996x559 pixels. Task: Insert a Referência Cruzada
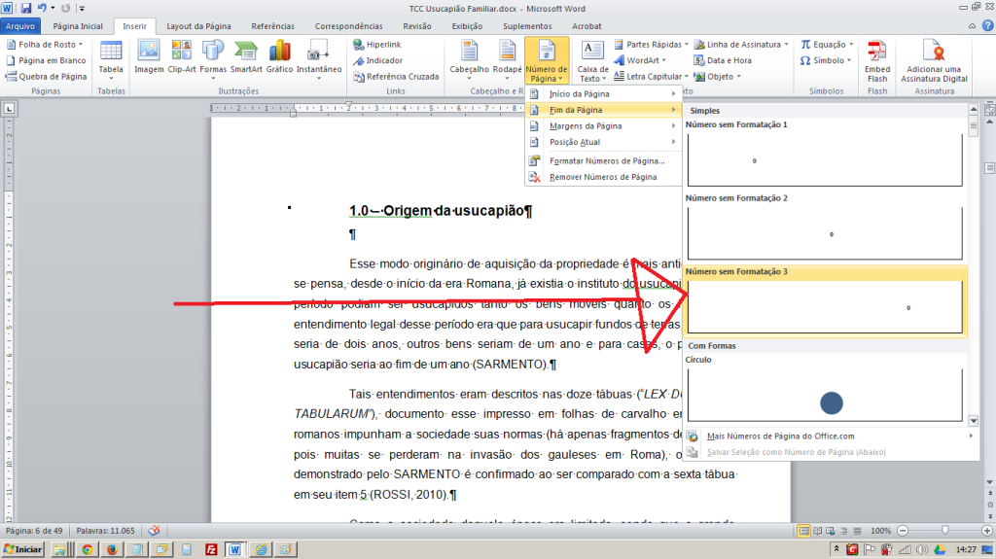(396, 76)
